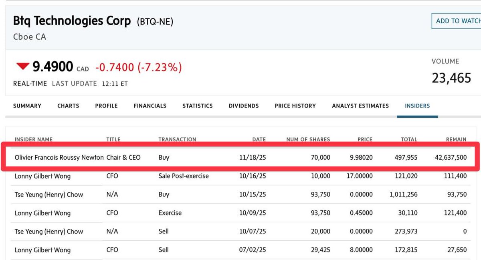The width and height of the screenshot is (481, 260).
Task: View the Dividends tab
Action: (x=244, y=106)
